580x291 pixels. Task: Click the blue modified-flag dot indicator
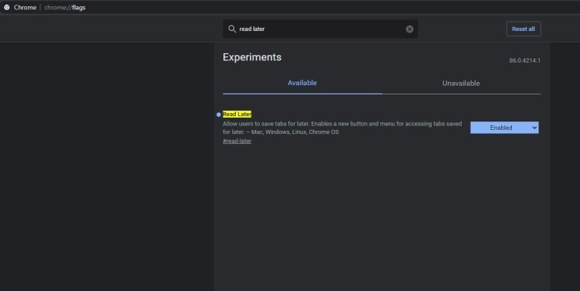[x=219, y=115]
